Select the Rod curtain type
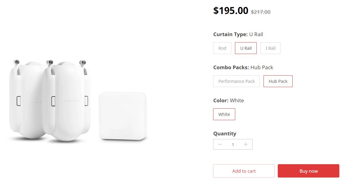Screen dimensions: 350x183 coord(222,48)
